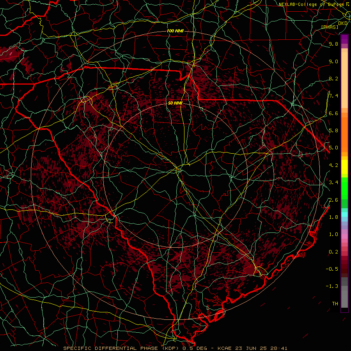Screen dimensions: 351x351
Task: Click the 6.6 legend value
Action: pyautogui.click(x=333, y=113)
